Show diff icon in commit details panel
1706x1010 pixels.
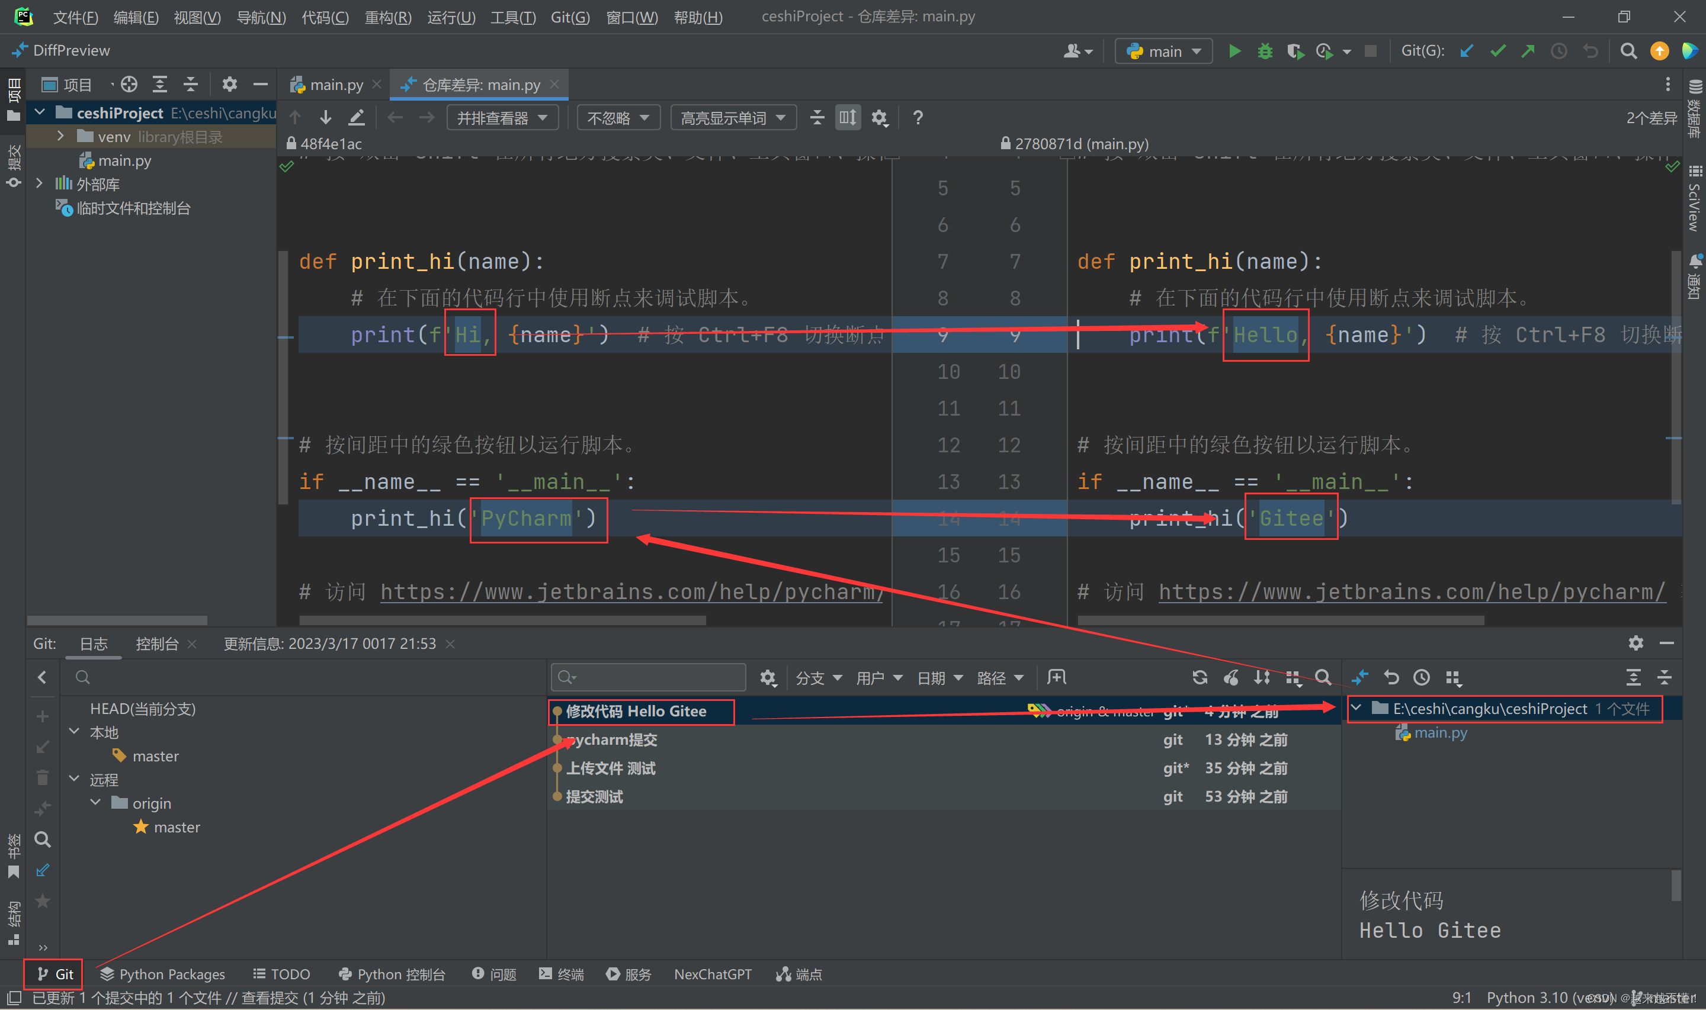(x=1360, y=677)
